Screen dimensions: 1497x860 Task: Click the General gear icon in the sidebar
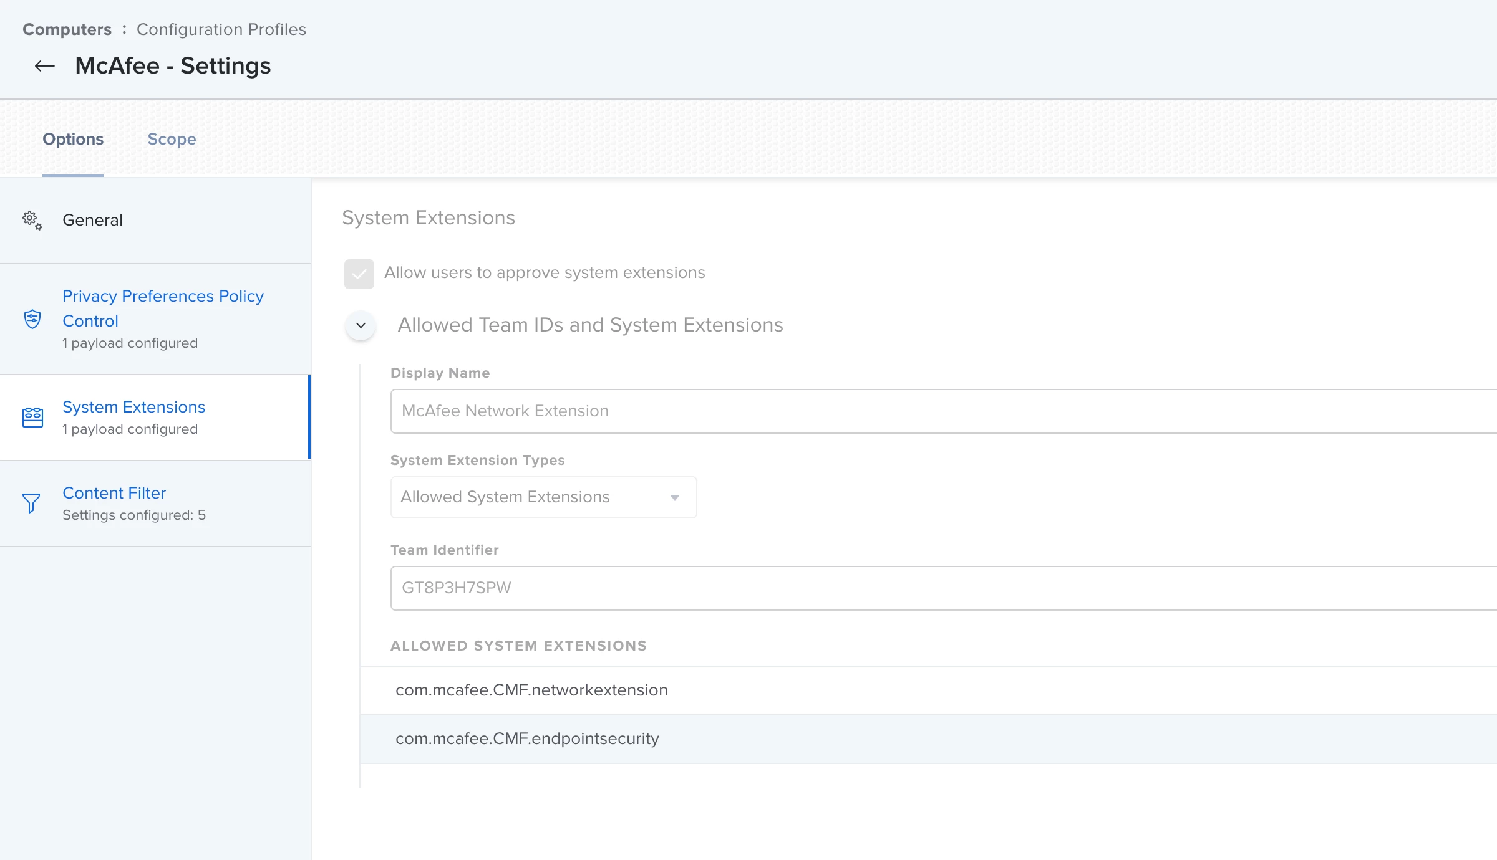[32, 220]
